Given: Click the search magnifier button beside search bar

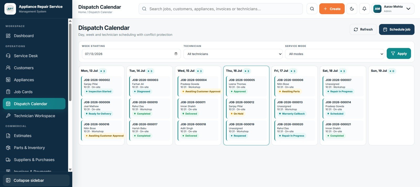Looking at the screenshot, I should [x=312, y=9].
